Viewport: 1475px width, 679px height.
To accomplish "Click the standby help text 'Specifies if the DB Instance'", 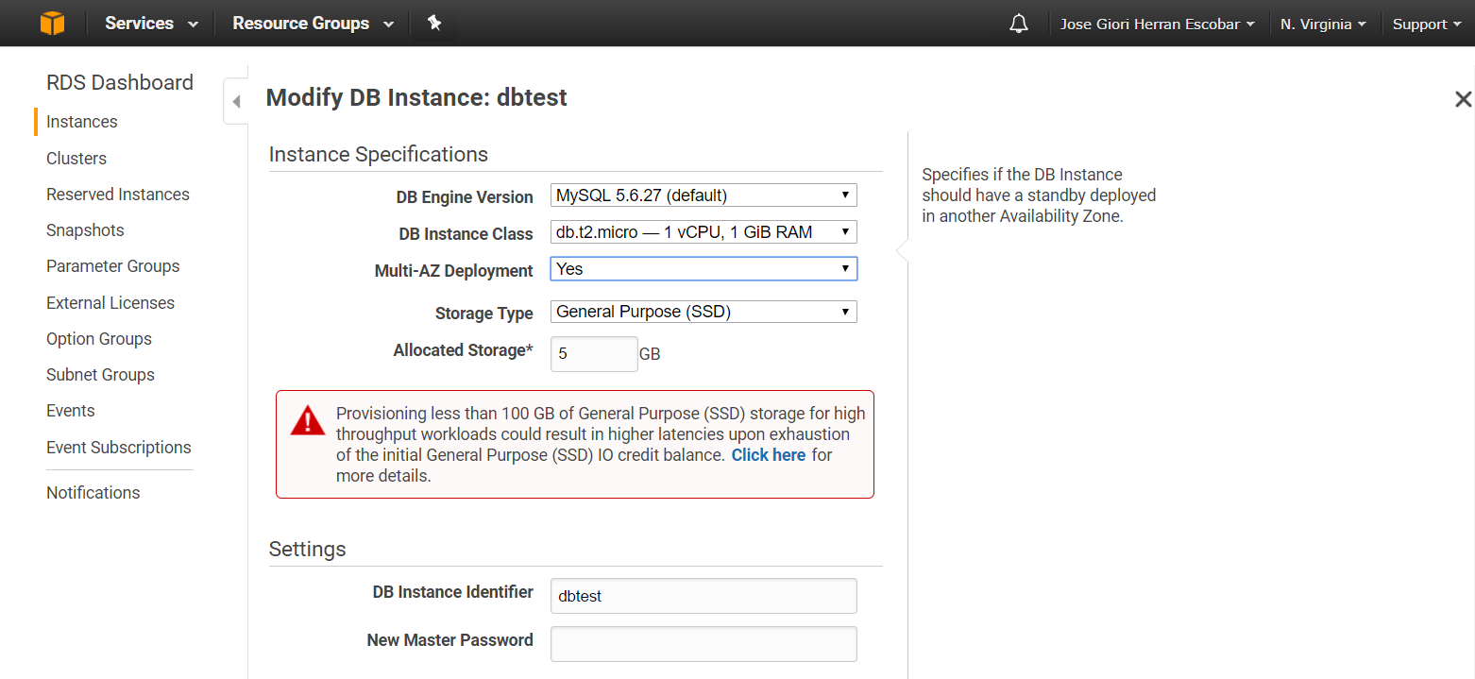I will coord(1022,175).
